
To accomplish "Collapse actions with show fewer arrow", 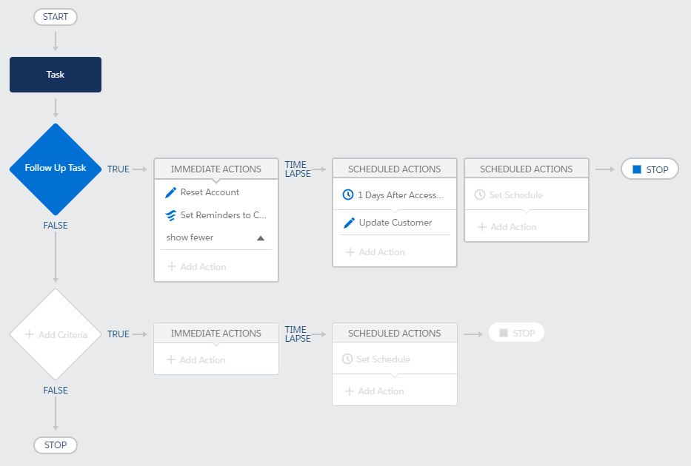I will click(261, 238).
